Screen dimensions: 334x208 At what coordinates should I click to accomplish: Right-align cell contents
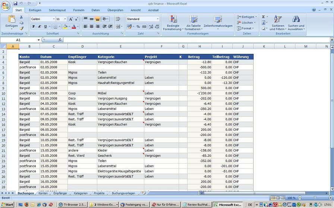tap(98, 26)
